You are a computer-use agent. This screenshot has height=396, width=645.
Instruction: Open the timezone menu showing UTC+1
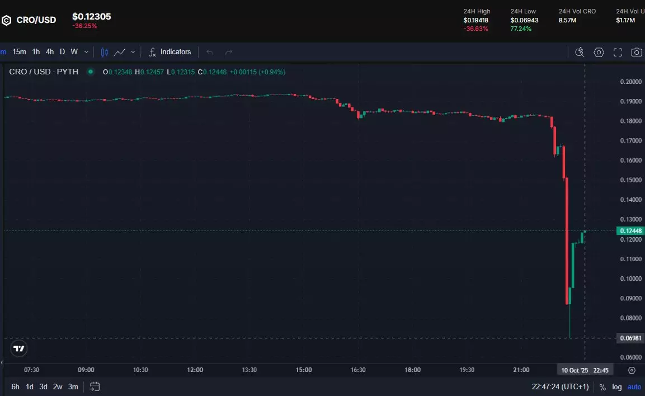pos(560,387)
